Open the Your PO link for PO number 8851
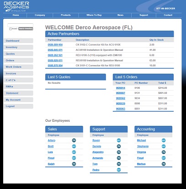Screen dimensions: 186x189 [121, 109]
